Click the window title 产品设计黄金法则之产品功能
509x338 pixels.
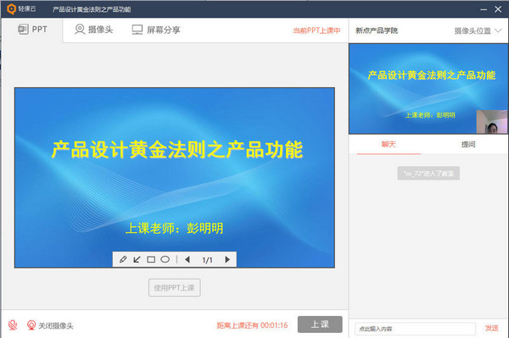click(92, 9)
